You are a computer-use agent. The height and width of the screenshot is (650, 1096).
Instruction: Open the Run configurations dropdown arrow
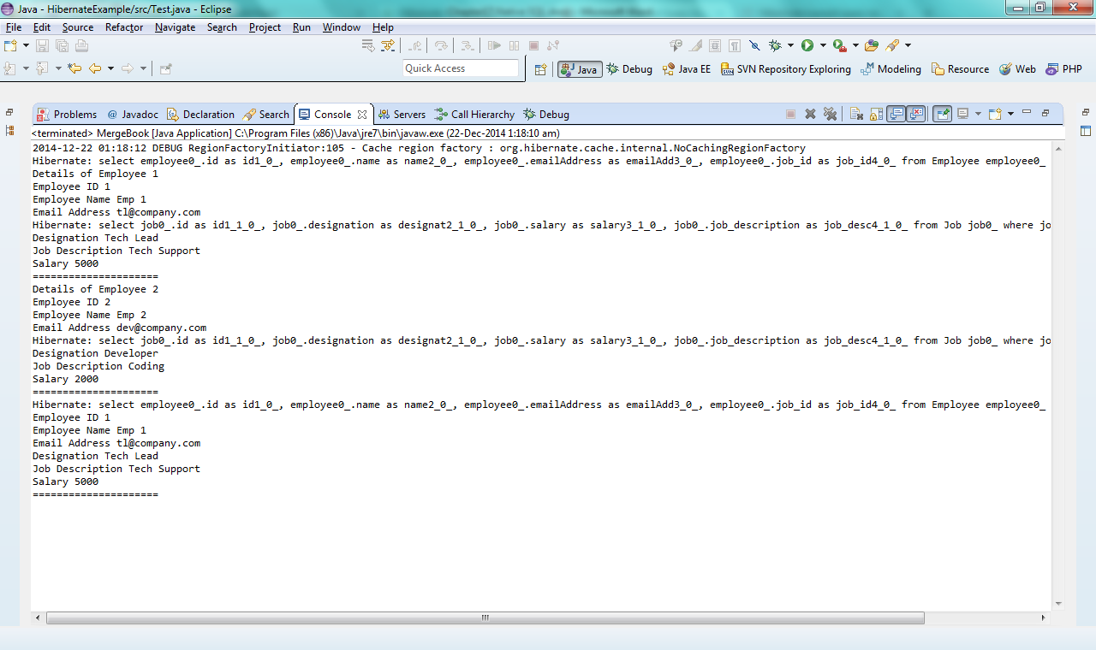(x=823, y=45)
